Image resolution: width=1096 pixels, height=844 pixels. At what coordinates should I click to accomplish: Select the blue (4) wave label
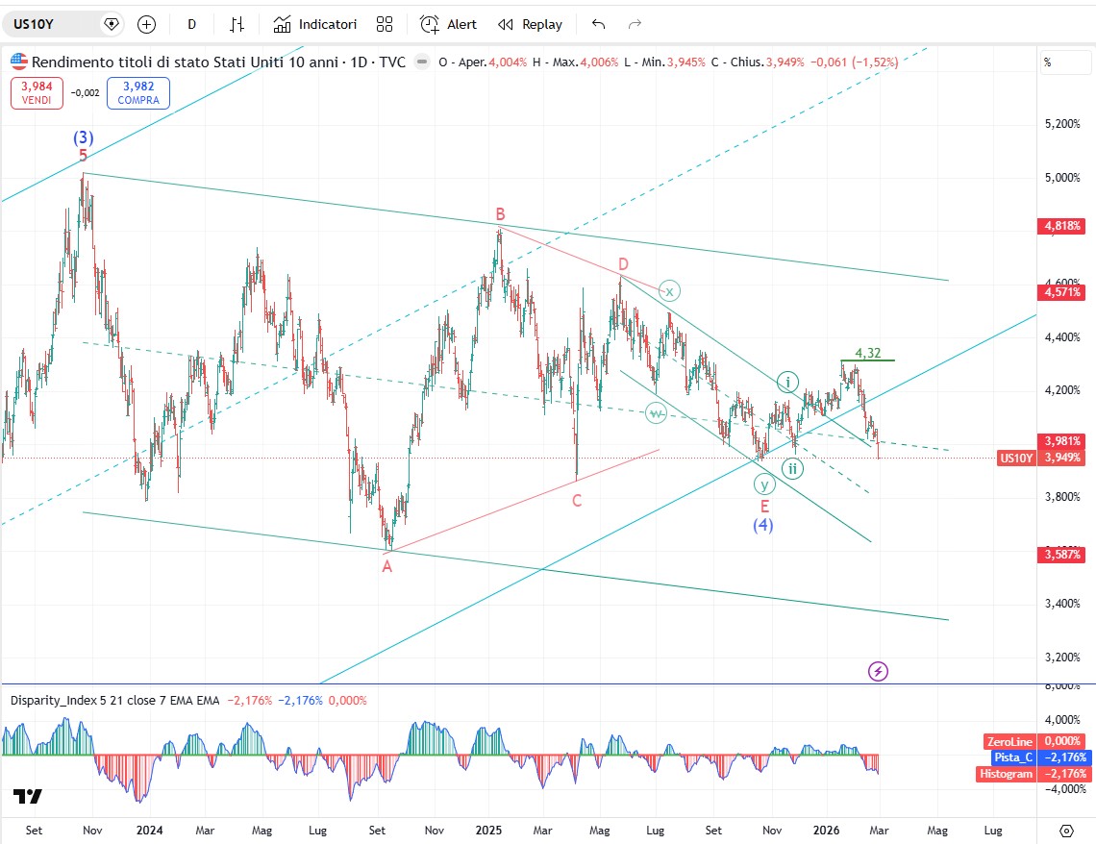coord(763,524)
